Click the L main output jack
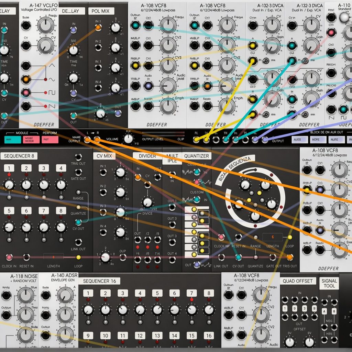The width and height of the screenshot is (352, 352). pyautogui.click(x=87, y=140)
